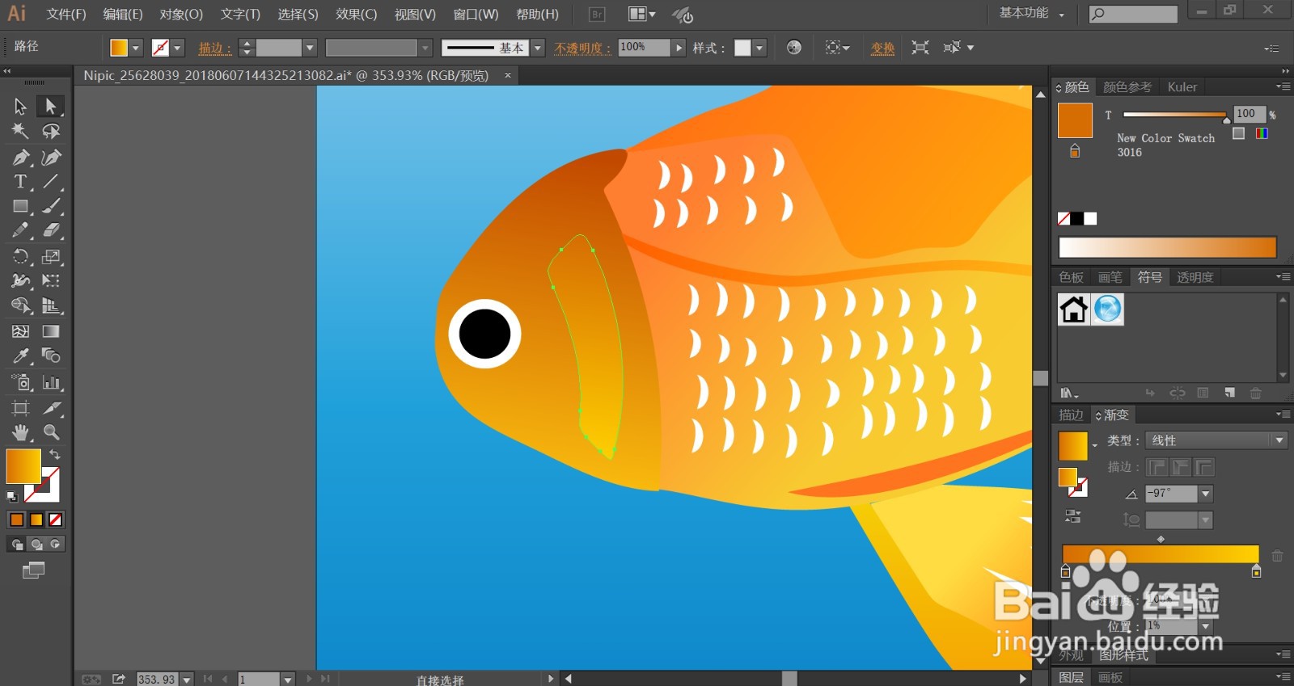Select the Shape Builder tool

(20, 305)
